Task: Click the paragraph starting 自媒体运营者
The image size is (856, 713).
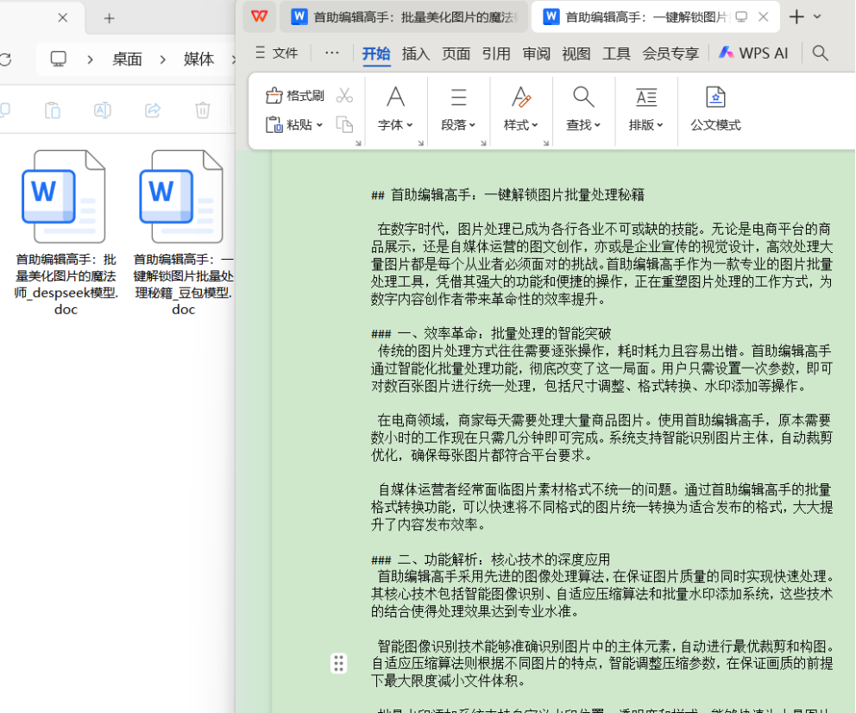Action: (x=601, y=507)
